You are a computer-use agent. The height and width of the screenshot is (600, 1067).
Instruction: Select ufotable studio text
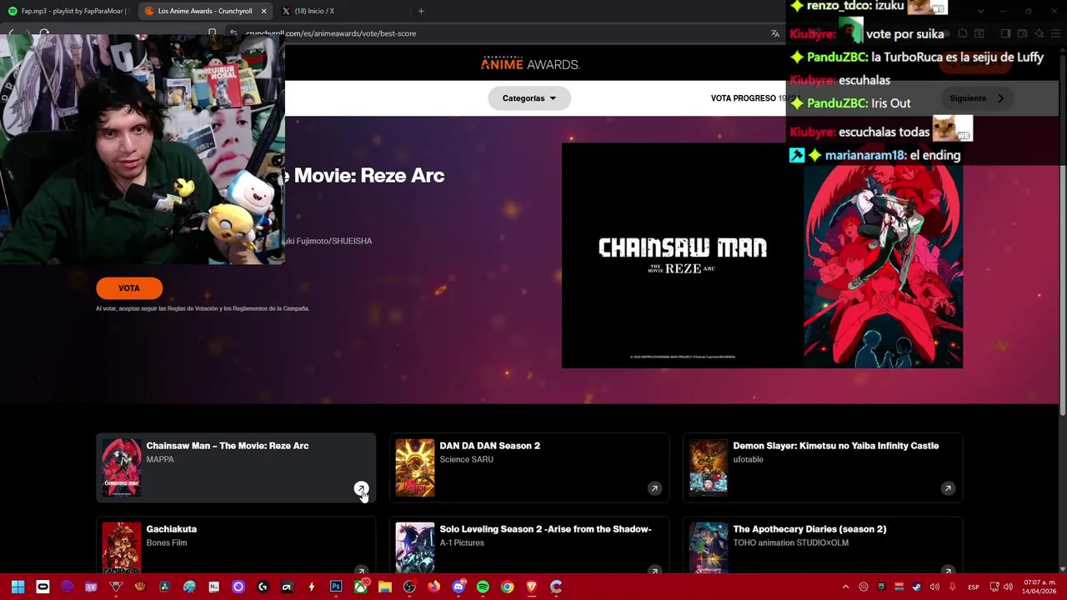coord(748,459)
